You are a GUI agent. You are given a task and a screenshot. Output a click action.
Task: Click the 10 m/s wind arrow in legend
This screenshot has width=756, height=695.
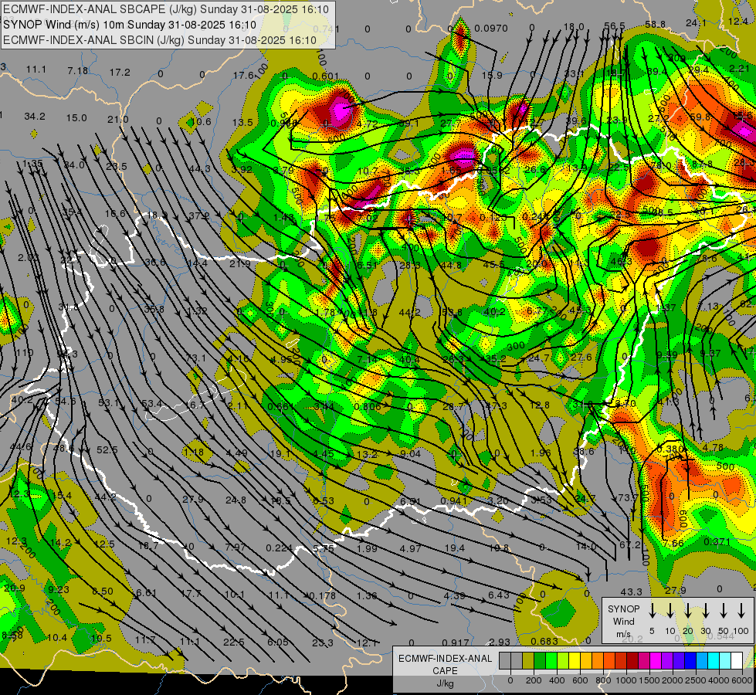(x=670, y=611)
